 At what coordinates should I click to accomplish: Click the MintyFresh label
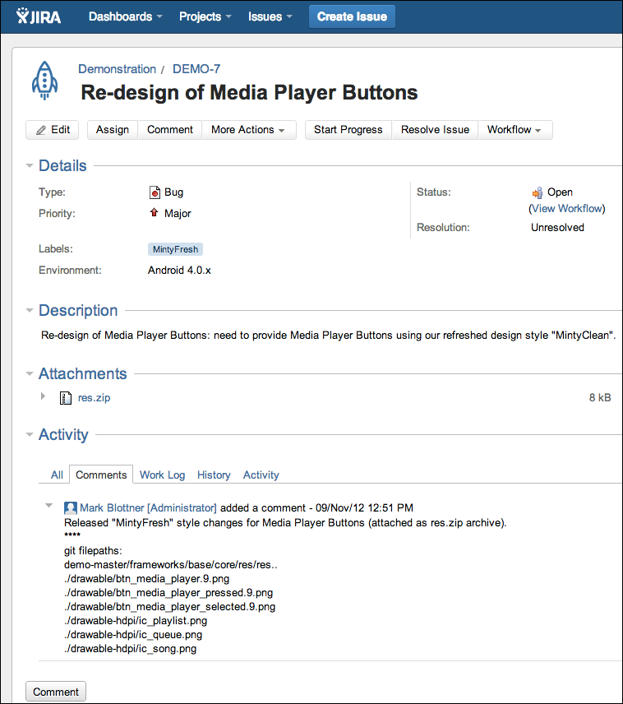[x=176, y=249]
